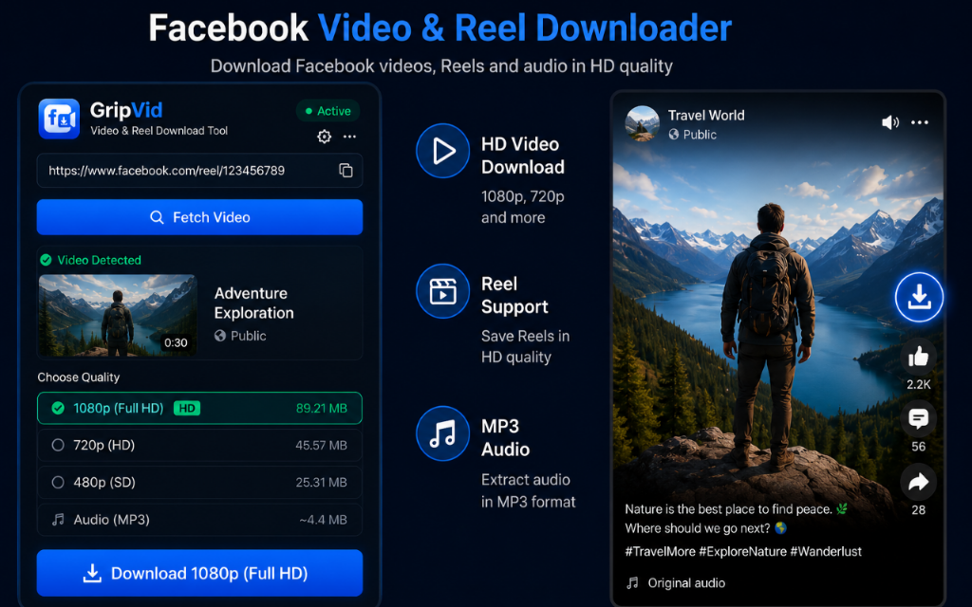972x607 pixels.
Task: Open the GripVid three-dot more menu
Action: [349, 137]
